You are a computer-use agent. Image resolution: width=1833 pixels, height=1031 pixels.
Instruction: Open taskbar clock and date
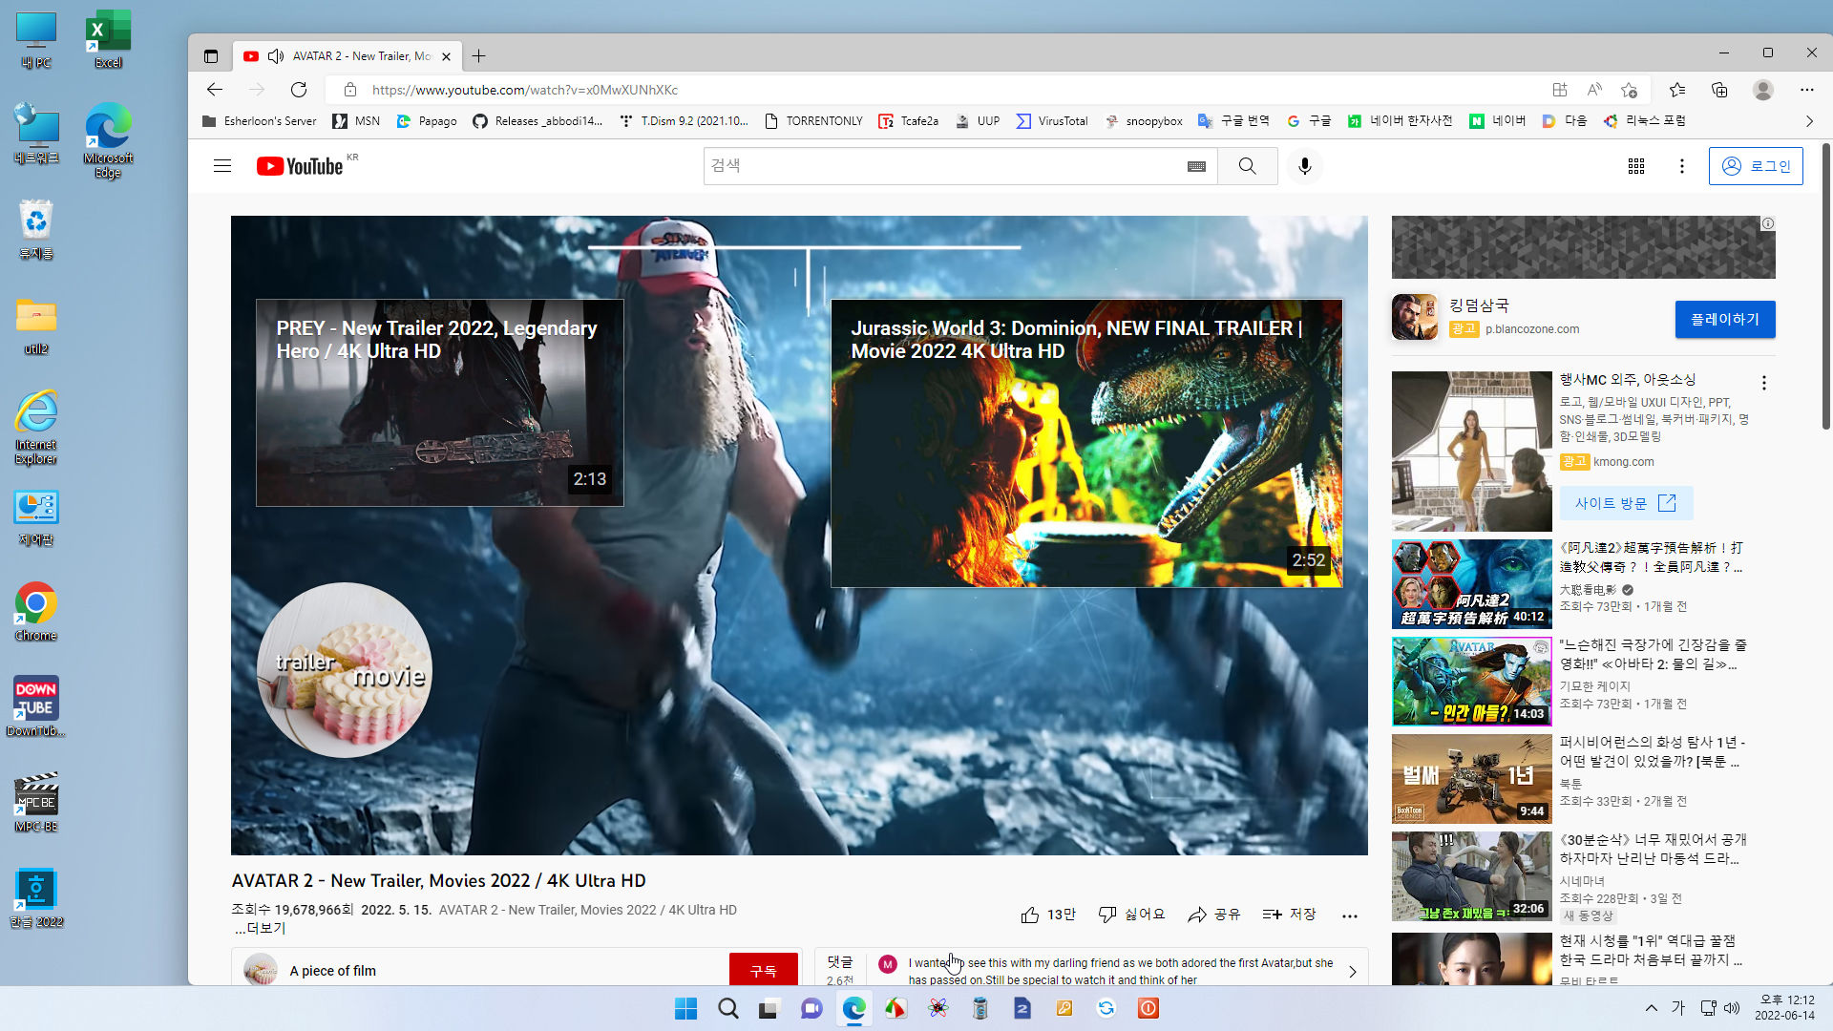point(1784,1008)
